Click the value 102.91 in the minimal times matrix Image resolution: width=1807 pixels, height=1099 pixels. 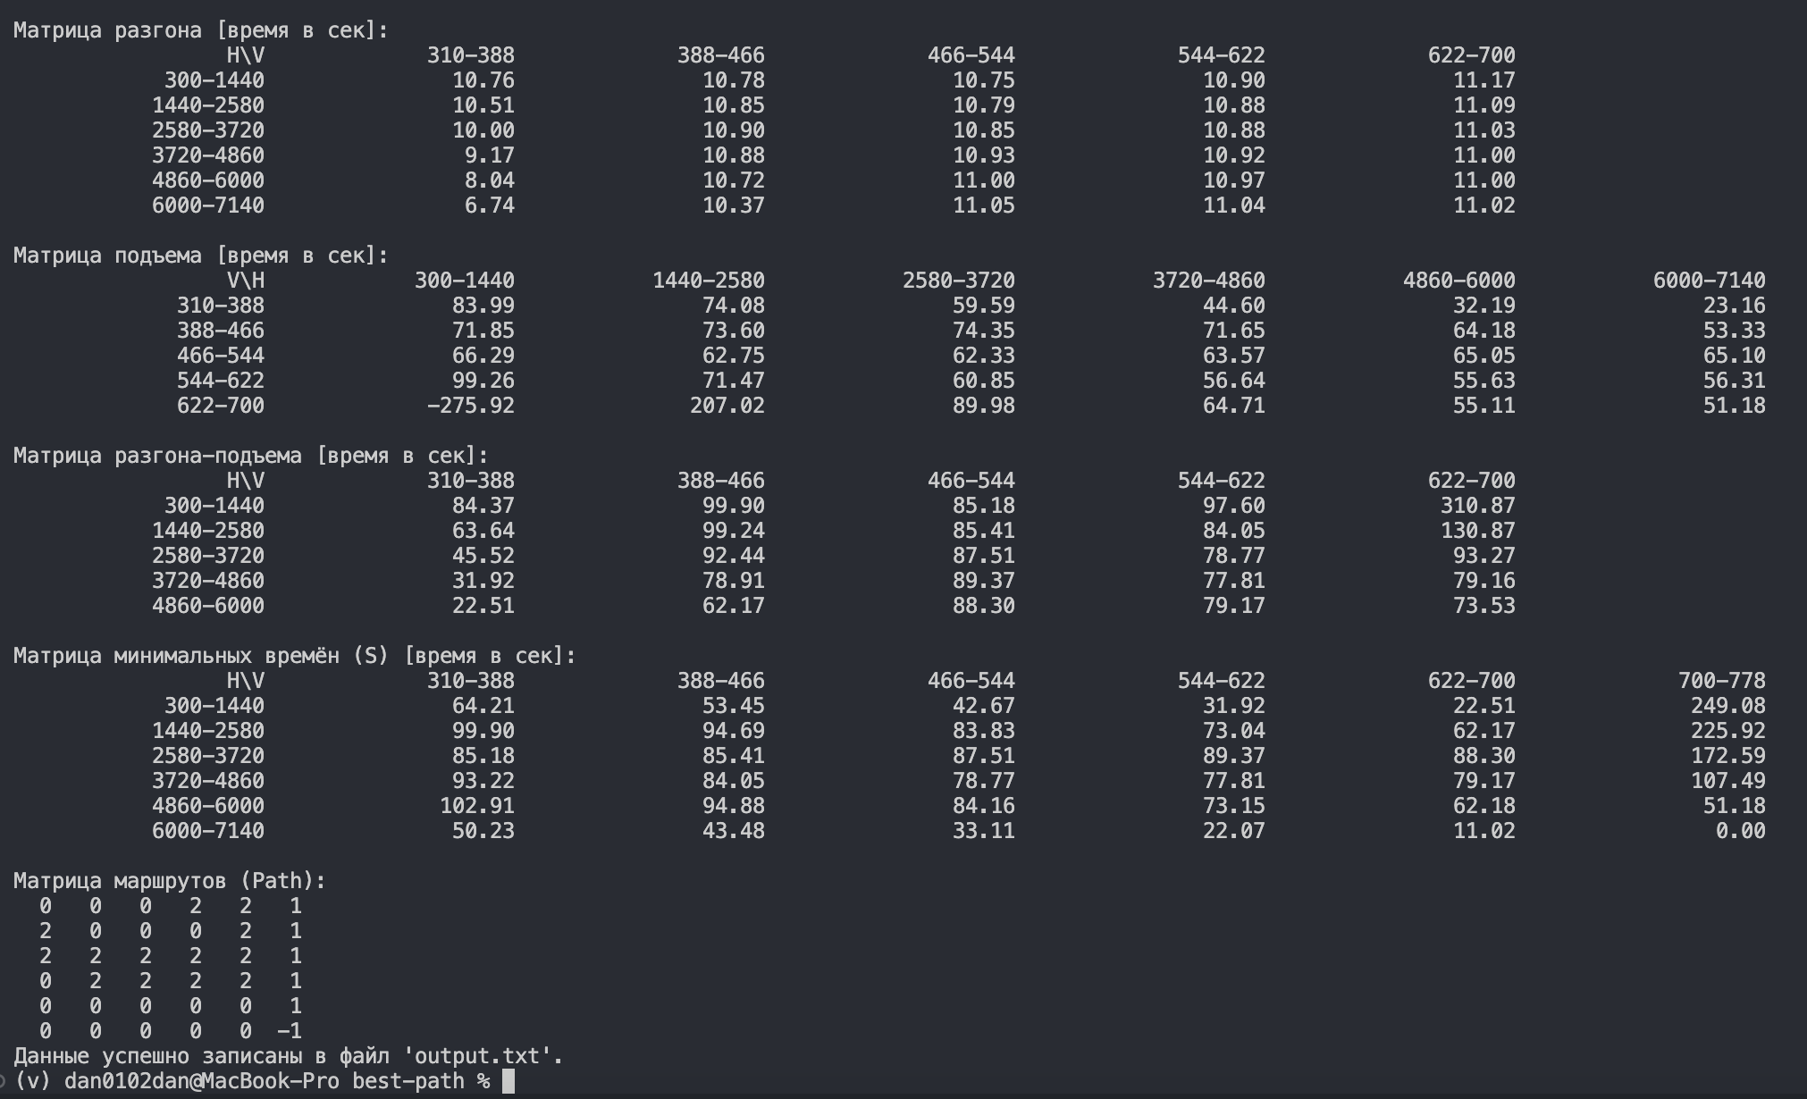pyautogui.click(x=476, y=806)
